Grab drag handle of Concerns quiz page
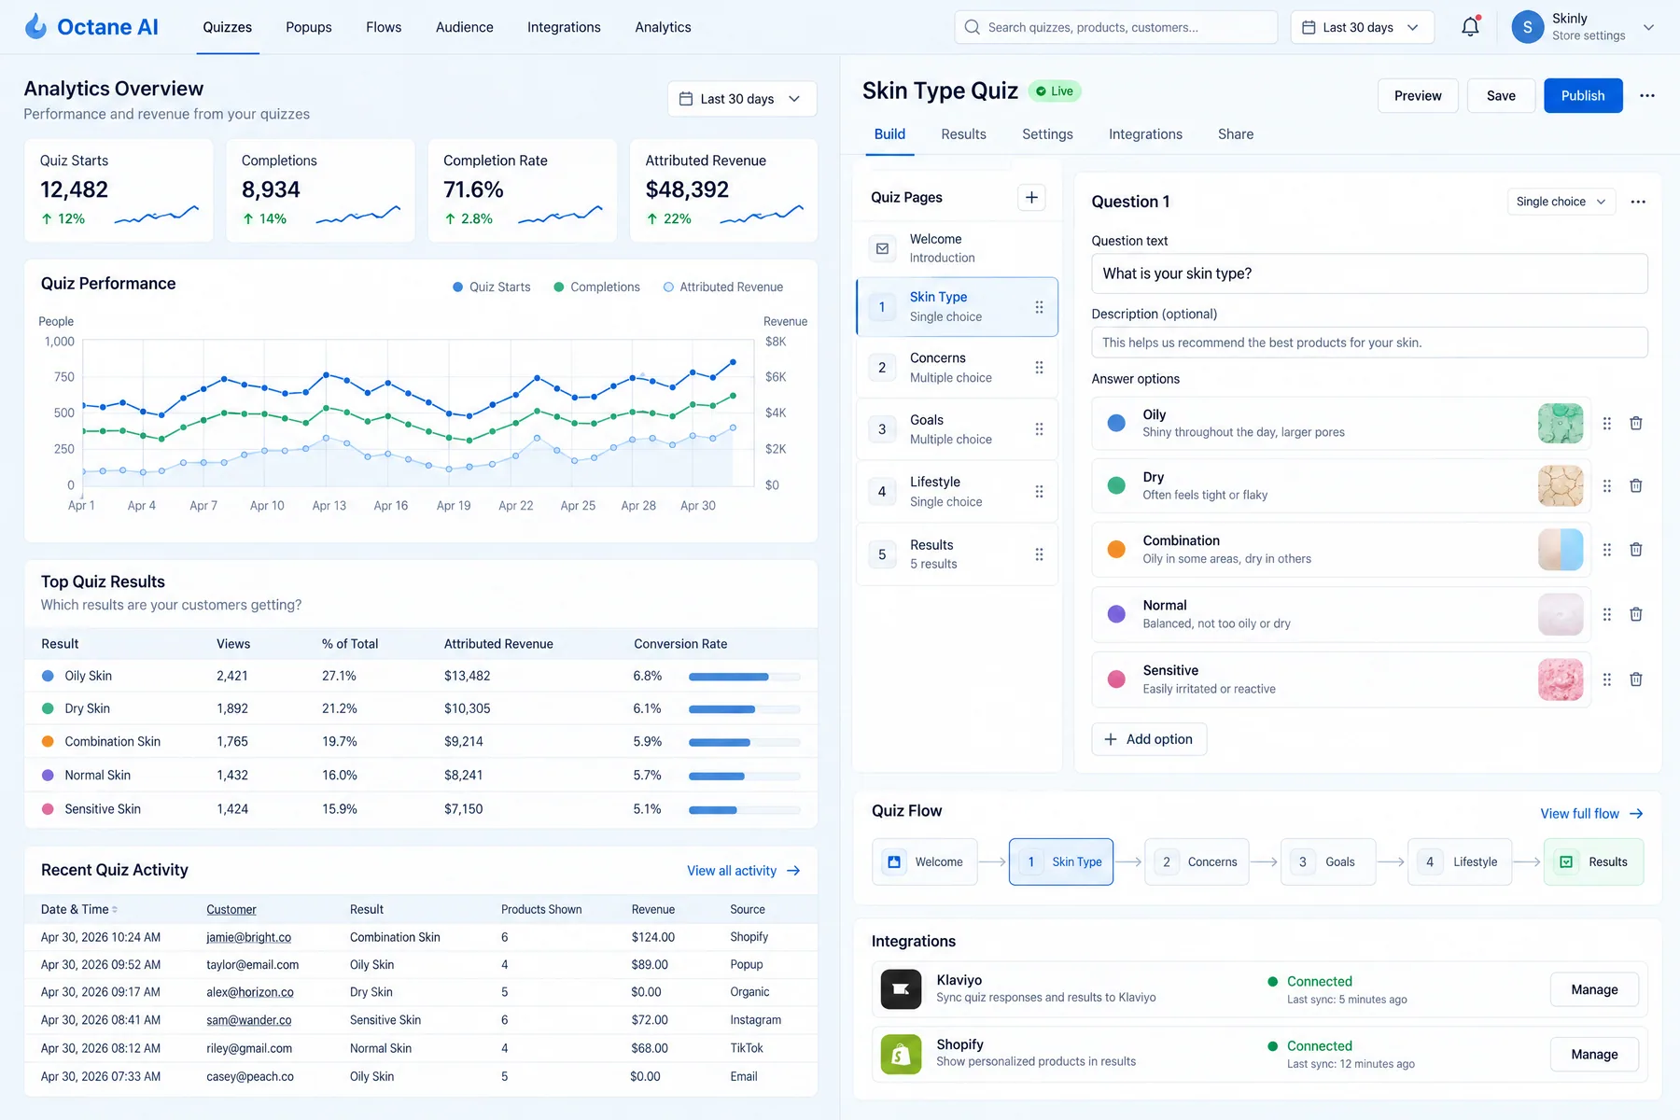The width and height of the screenshot is (1680, 1120). tap(1039, 368)
